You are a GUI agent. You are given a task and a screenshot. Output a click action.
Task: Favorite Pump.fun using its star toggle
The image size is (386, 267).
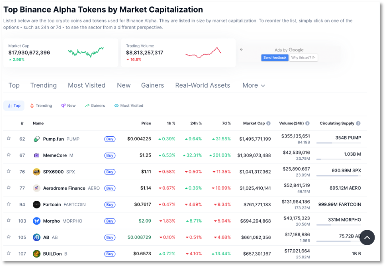click(x=9, y=138)
